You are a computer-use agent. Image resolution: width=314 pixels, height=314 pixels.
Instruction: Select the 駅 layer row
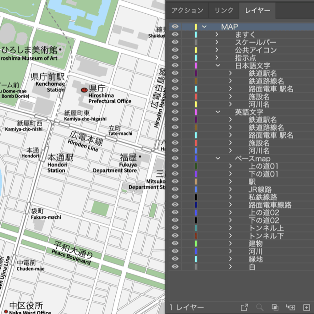coord(242,182)
